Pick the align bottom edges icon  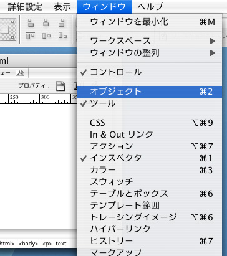click(x=62, y=36)
